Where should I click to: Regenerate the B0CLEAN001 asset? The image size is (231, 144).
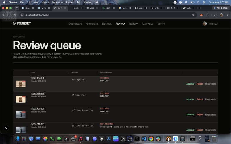tap(211, 130)
